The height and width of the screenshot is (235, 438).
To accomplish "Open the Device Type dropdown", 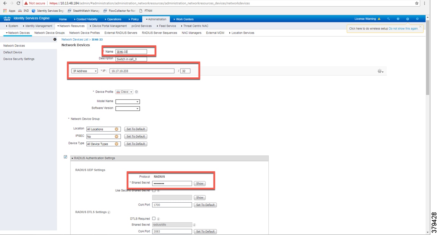I will pyautogui.click(x=104, y=144).
